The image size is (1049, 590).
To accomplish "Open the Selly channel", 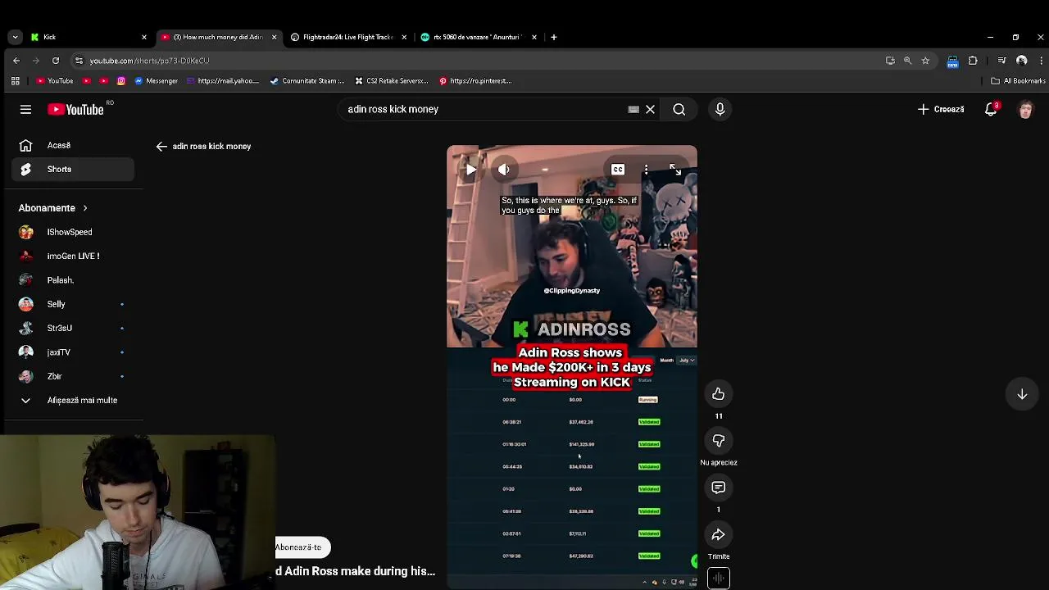I will [71, 304].
